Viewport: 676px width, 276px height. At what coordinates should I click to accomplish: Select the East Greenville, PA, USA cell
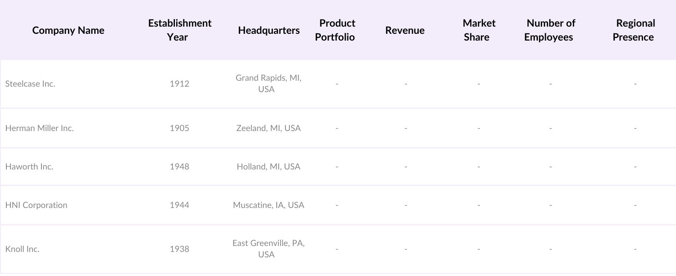(x=268, y=249)
